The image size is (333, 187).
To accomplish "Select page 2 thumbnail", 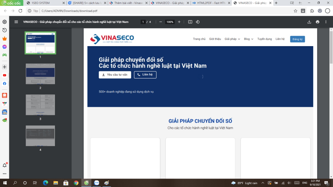I will pos(40,74).
